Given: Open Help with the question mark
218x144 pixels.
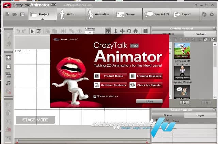Looking at the screenshot, I should (196, 5).
